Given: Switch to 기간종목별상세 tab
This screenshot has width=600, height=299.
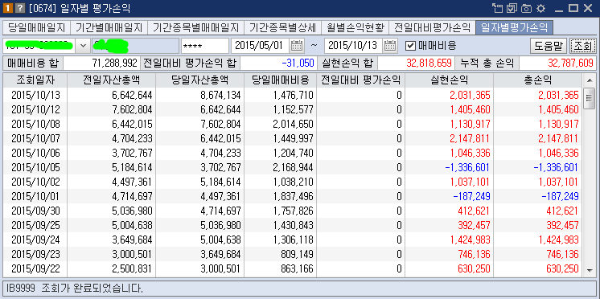Looking at the screenshot, I should click(282, 27).
